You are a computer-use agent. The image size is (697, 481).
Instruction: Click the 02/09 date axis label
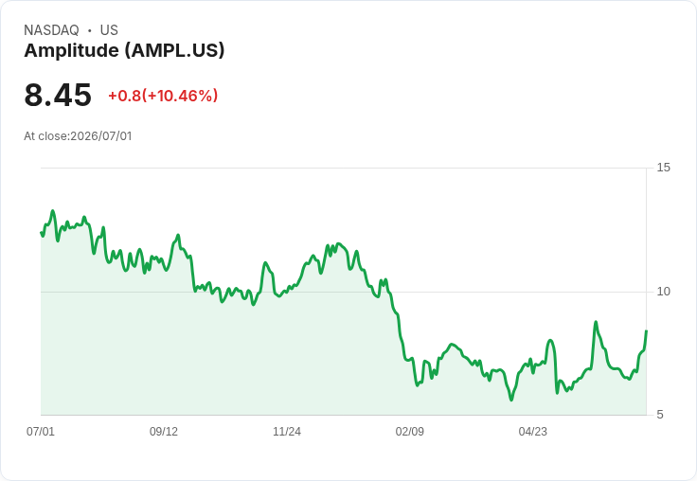(x=409, y=432)
